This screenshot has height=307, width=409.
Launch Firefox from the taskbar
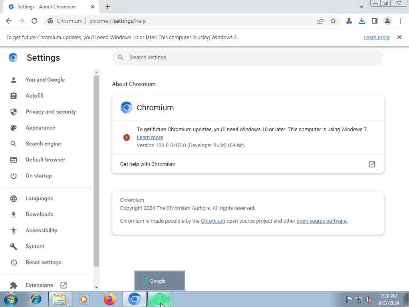pos(109,299)
